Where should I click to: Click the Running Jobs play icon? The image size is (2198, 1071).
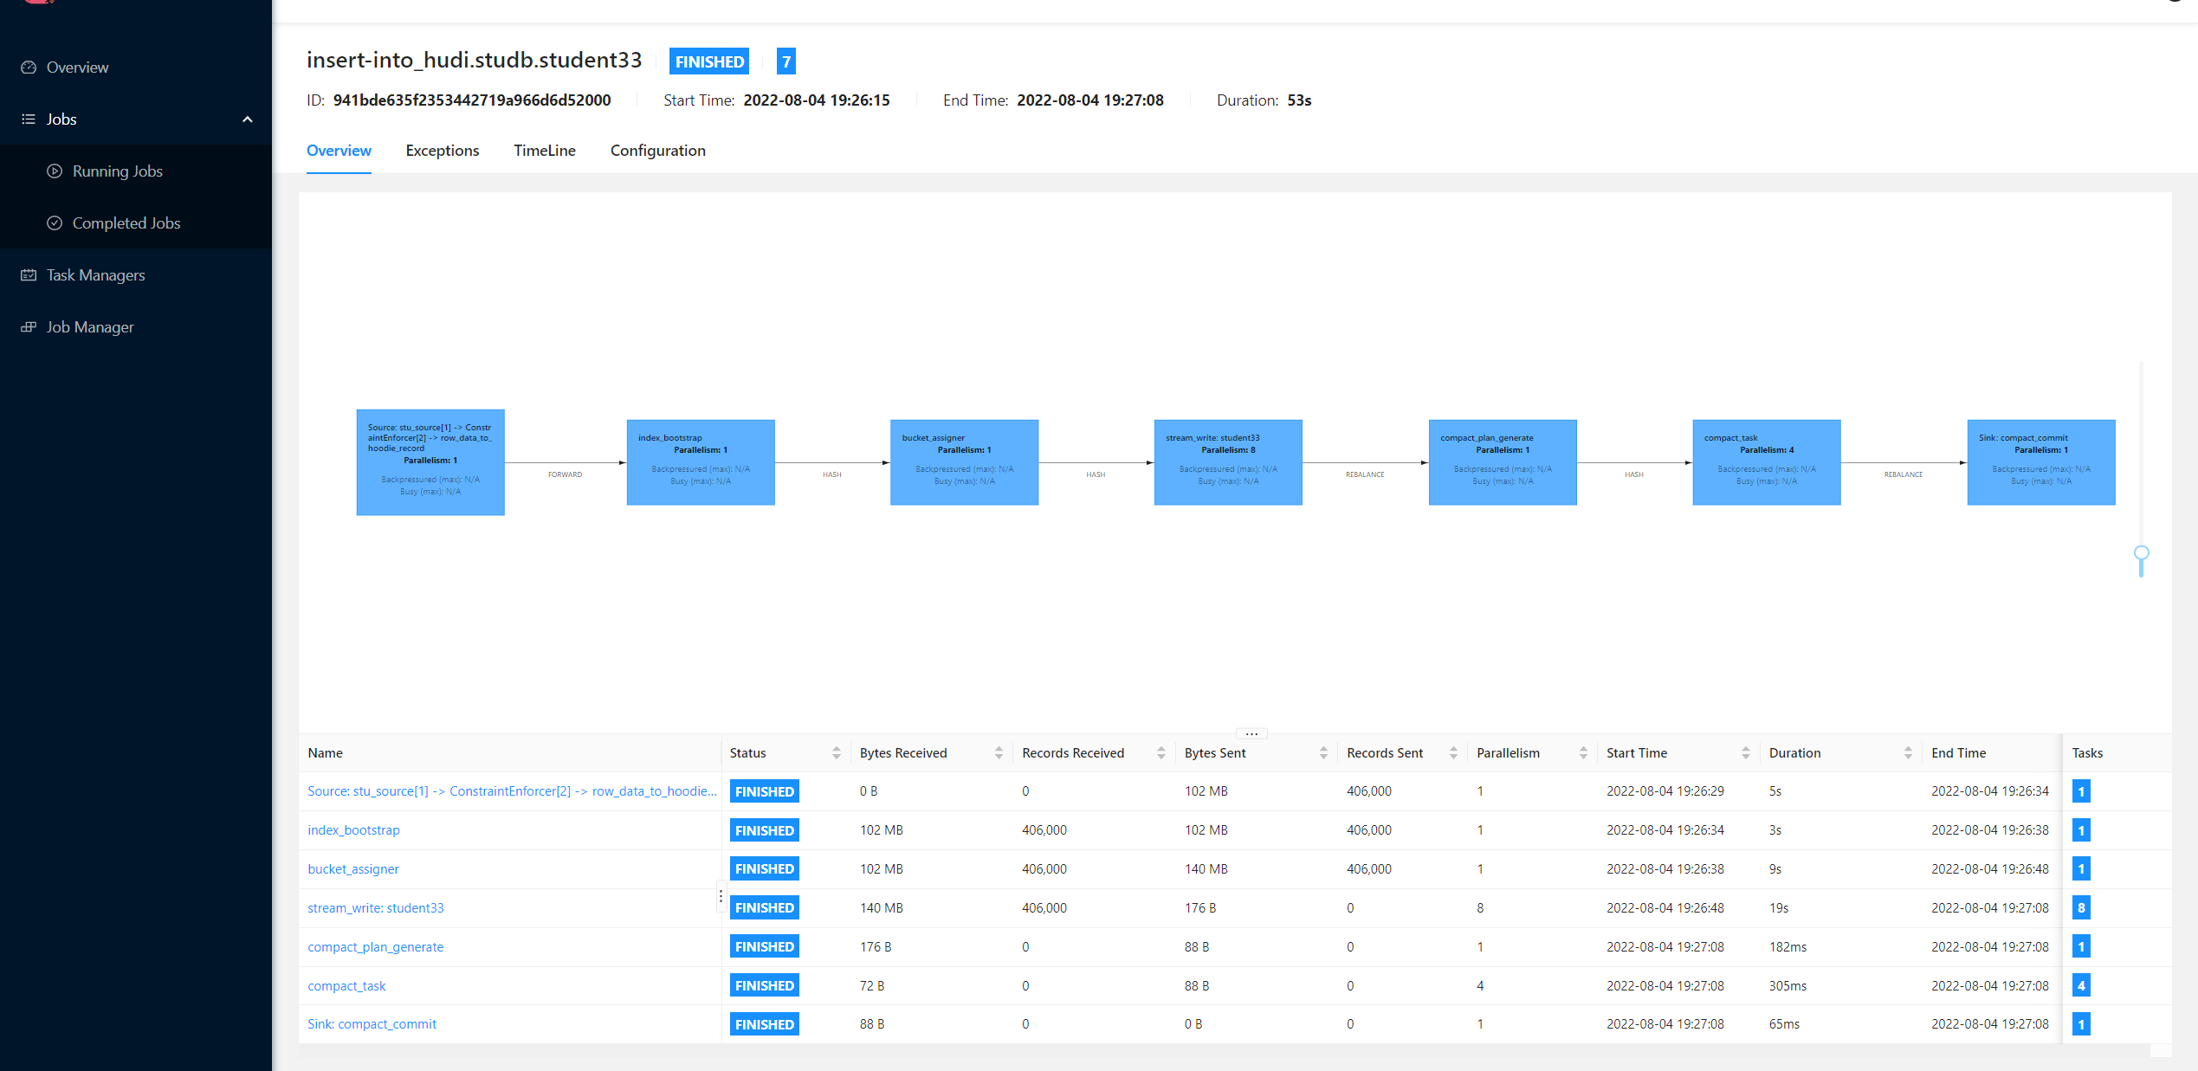(x=55, y=171)
